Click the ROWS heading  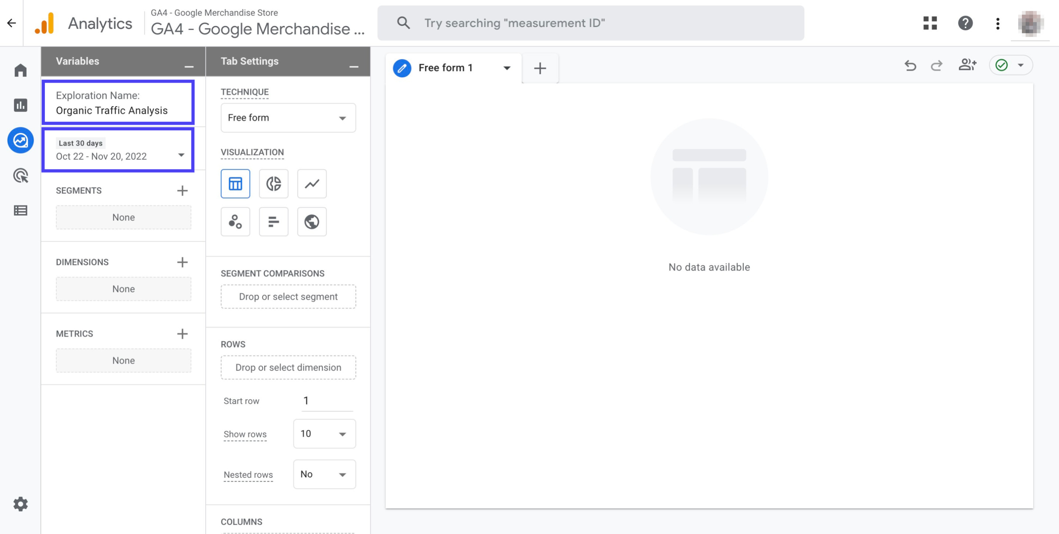pyautogui.click(x=233, y=344)
